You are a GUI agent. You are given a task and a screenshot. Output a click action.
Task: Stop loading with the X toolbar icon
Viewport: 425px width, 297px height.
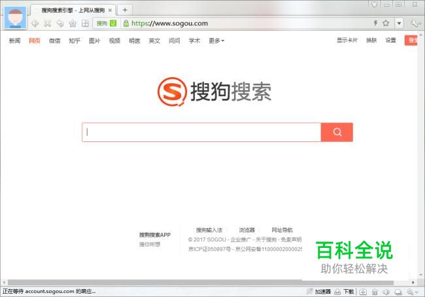[x=48, y=24]
